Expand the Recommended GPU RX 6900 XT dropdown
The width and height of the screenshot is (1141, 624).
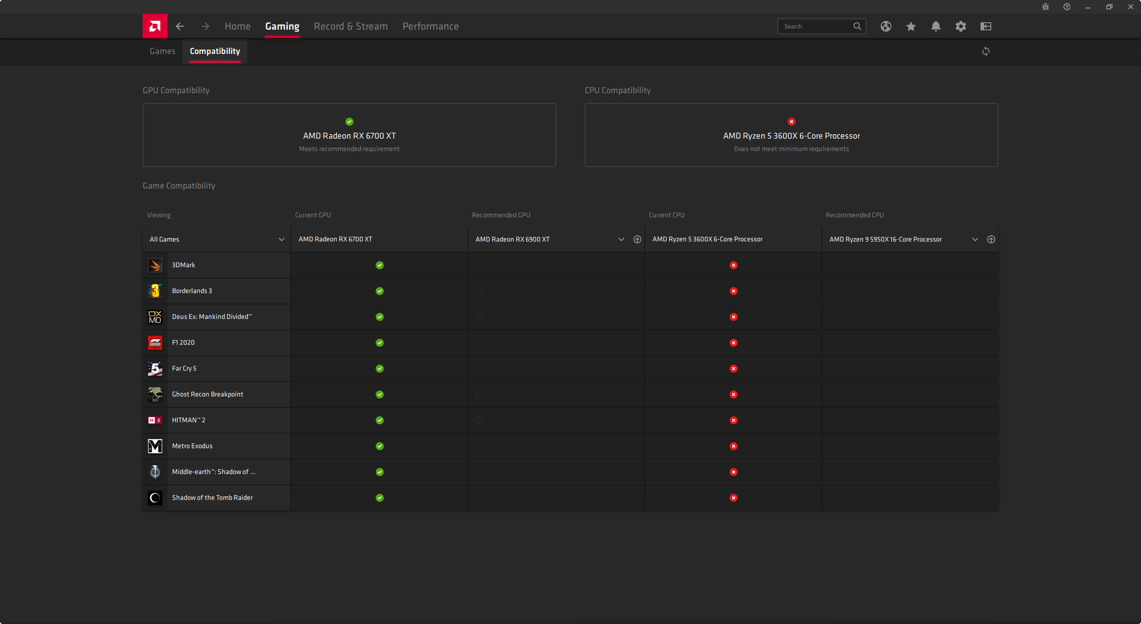[x=621, y=239]
